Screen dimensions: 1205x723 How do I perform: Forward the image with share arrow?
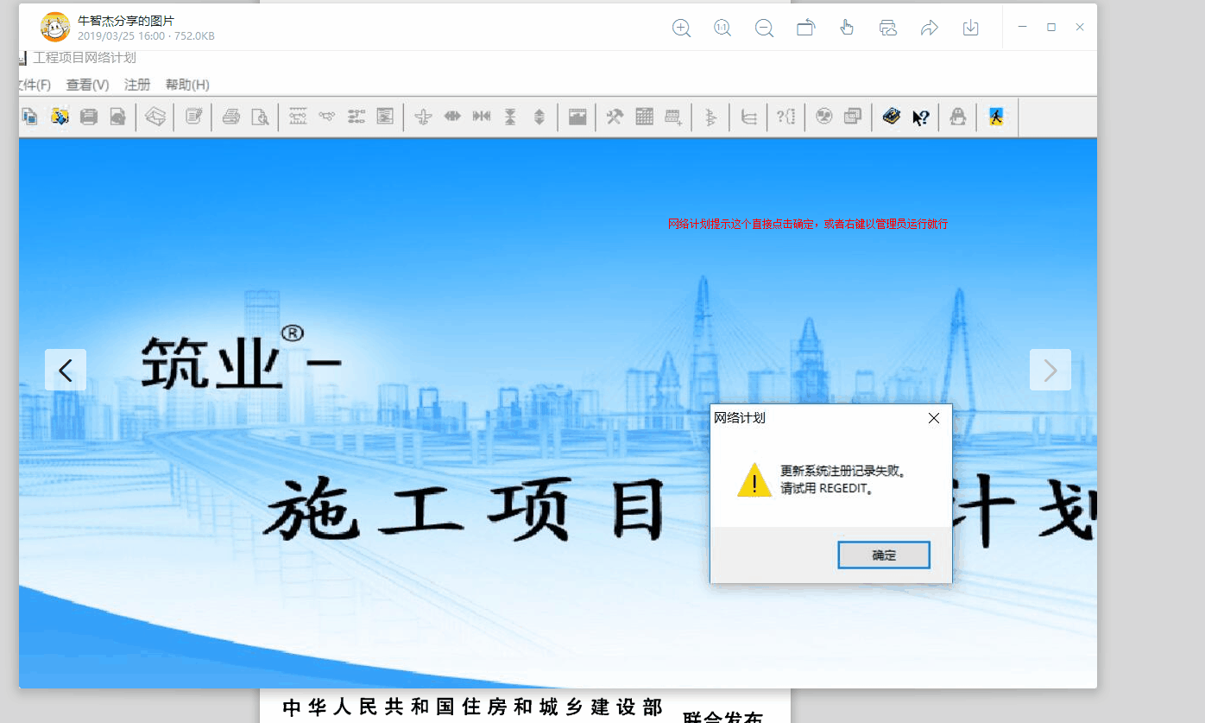(930, 28)
